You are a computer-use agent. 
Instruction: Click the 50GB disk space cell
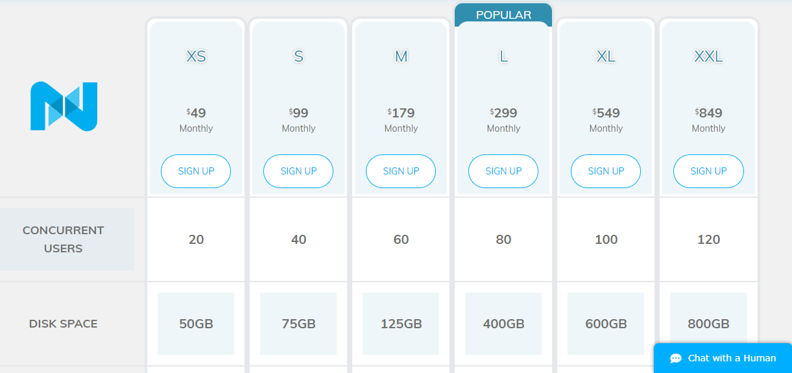[196, 324]
